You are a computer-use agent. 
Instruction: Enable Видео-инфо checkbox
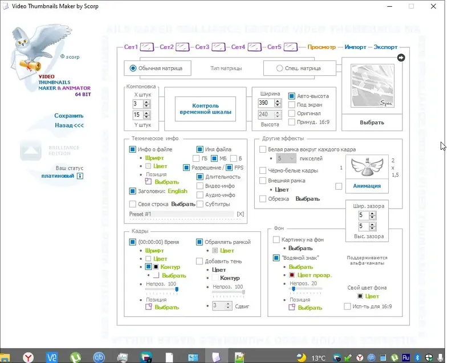click(x=200, y=186)
